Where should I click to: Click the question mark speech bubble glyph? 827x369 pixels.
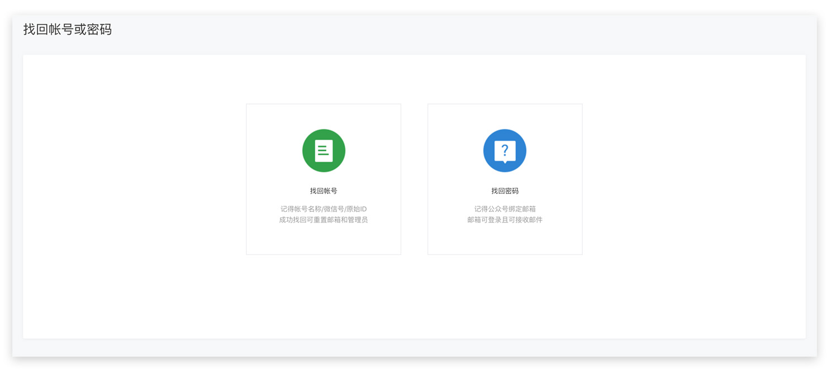(505, 151)
